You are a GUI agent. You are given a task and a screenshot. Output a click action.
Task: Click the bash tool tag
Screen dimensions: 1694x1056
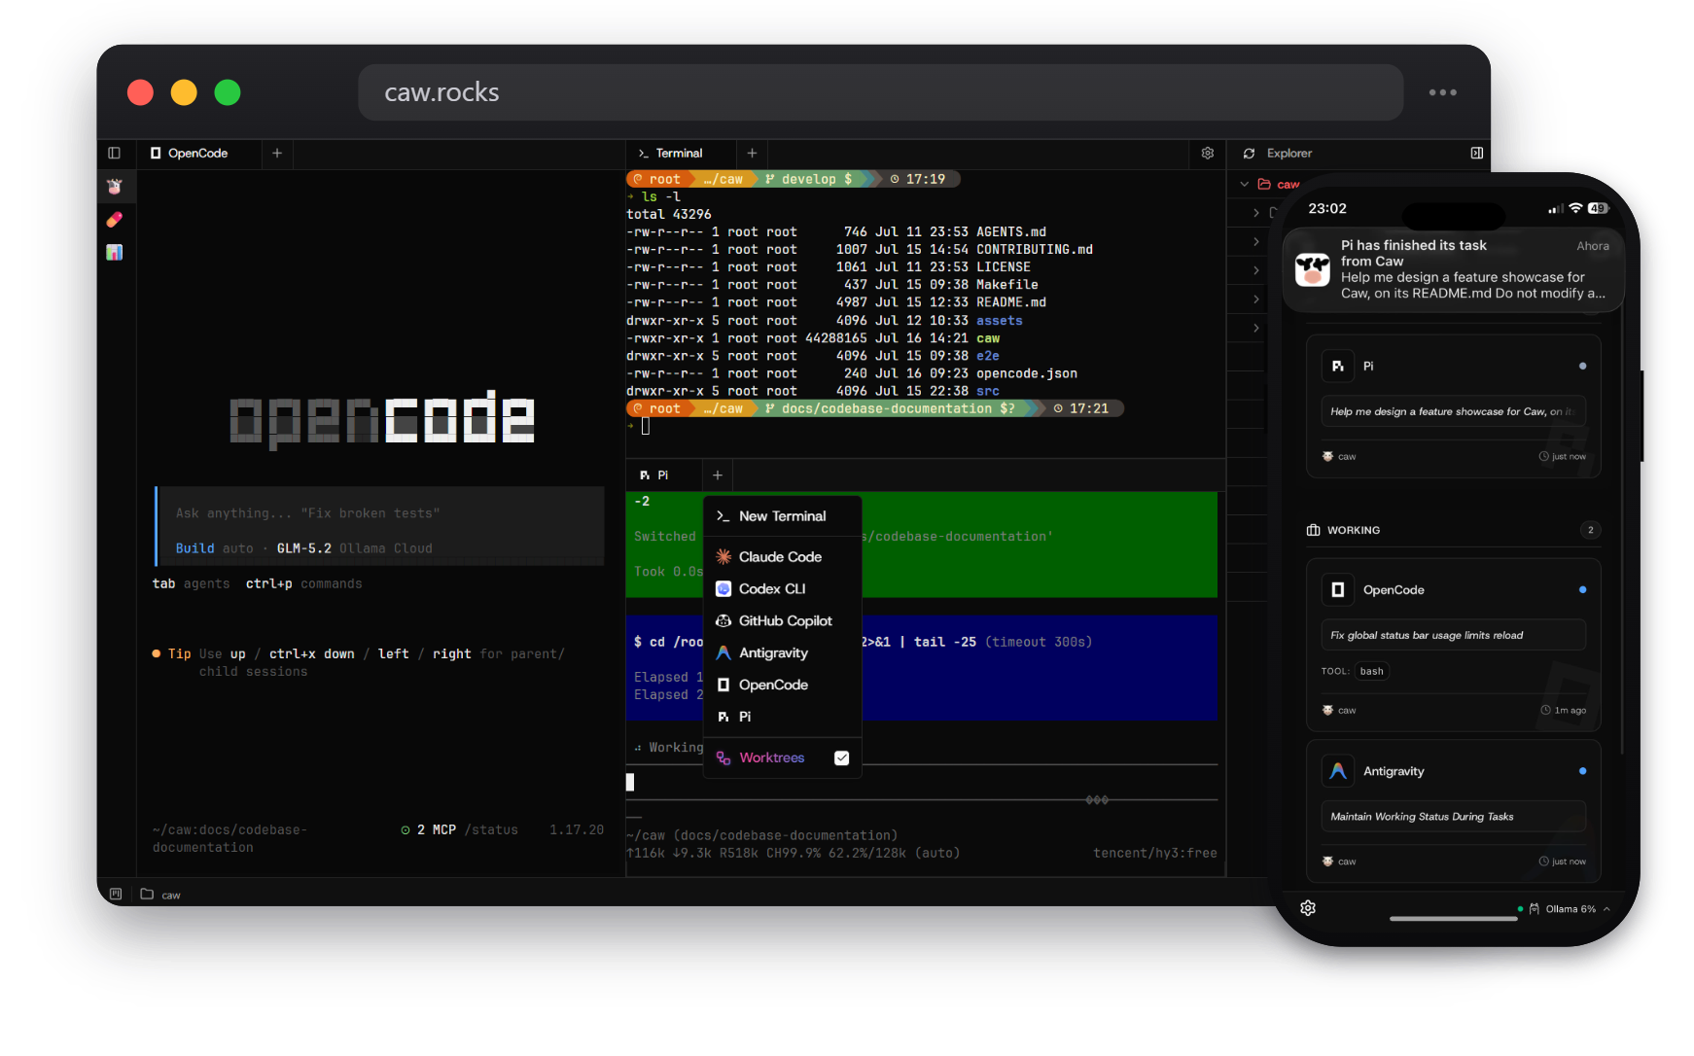point(1372,672)
